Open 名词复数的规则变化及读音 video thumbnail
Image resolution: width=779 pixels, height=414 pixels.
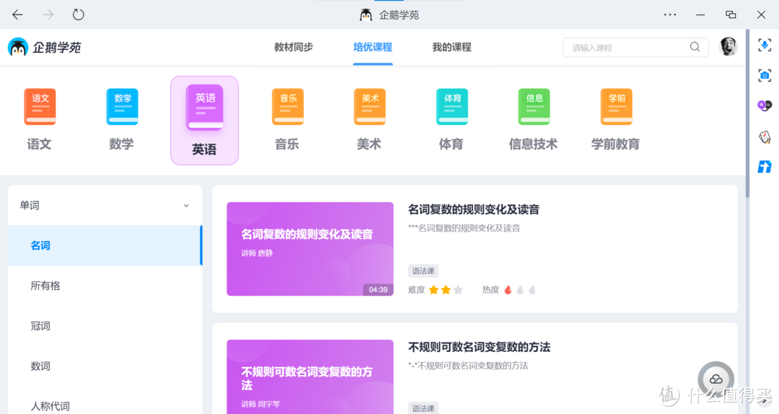pyautogui.click(x=310, y=249)
